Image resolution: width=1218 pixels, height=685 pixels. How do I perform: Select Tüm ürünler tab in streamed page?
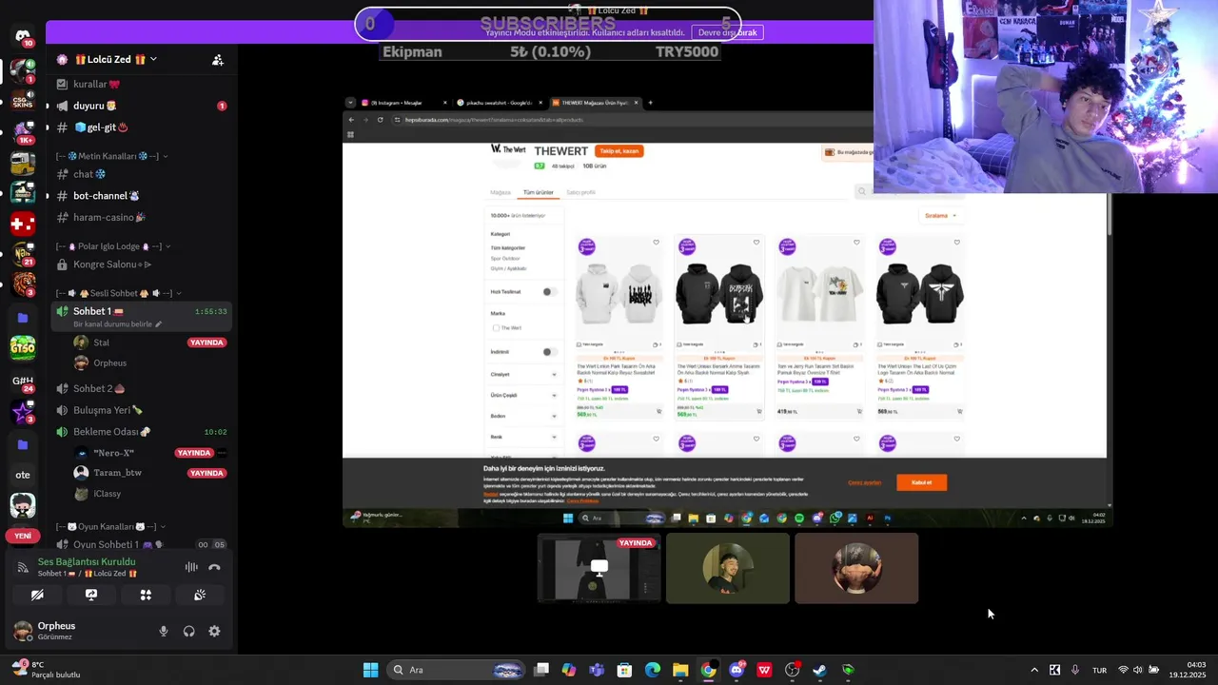[x=538, y=192]
